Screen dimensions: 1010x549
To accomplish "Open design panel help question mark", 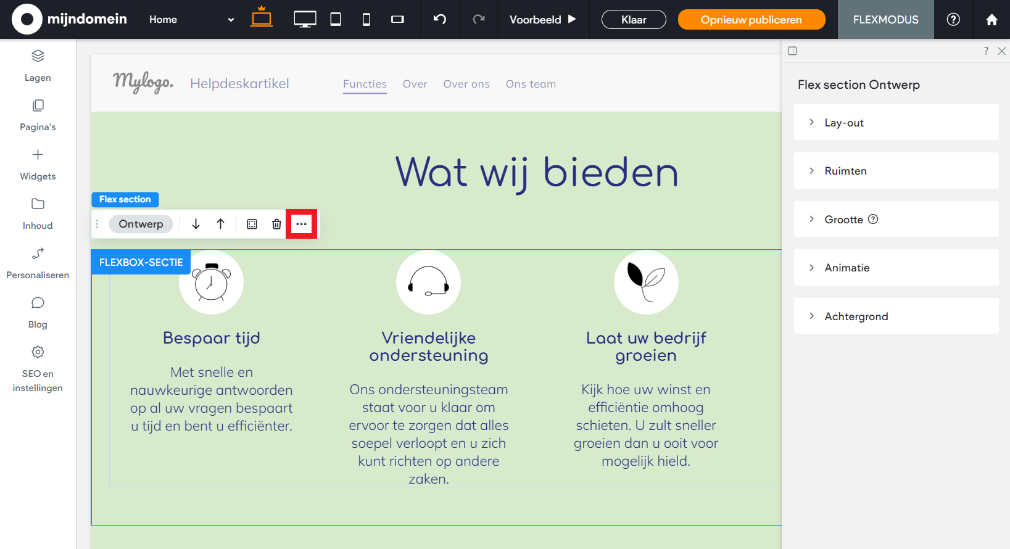I will coord(986,51).
